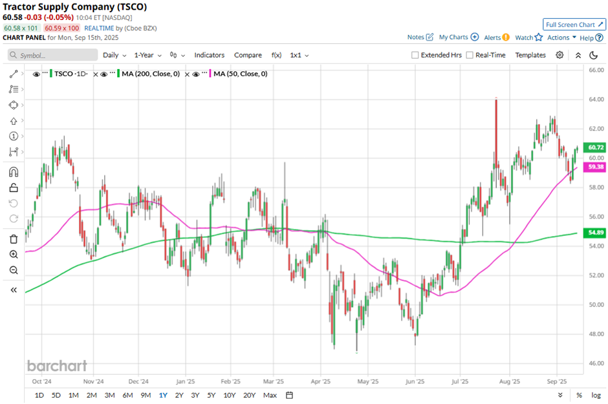Choose the shapes drawing tool
The width and height of the screenshot is (608, 404).
(x=14, y=105)
